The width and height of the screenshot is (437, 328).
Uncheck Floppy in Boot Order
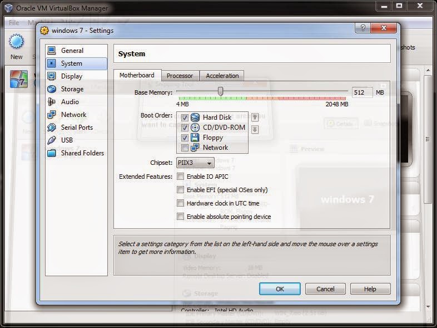click(185, 138)
